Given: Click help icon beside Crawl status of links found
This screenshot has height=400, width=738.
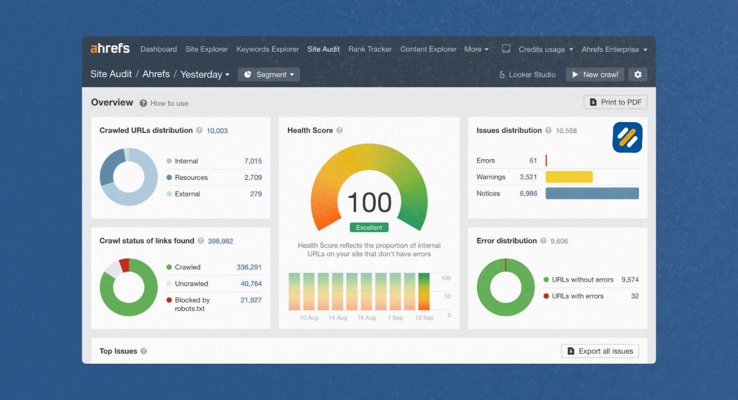Looking at the screenshot, I should [201, 241].
